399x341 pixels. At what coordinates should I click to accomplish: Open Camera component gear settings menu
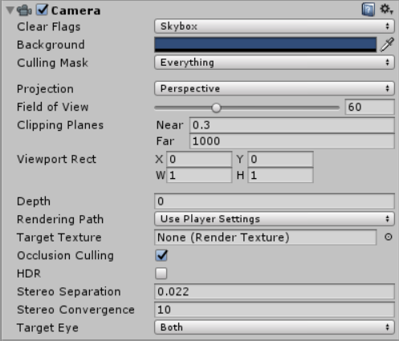386,10
